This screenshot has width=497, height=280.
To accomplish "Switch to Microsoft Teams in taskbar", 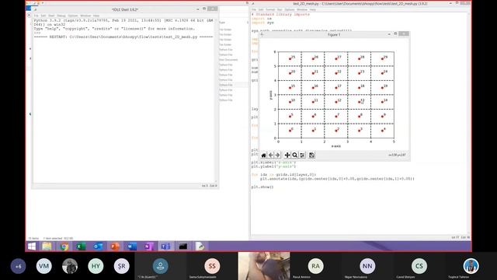I will 165,247.
